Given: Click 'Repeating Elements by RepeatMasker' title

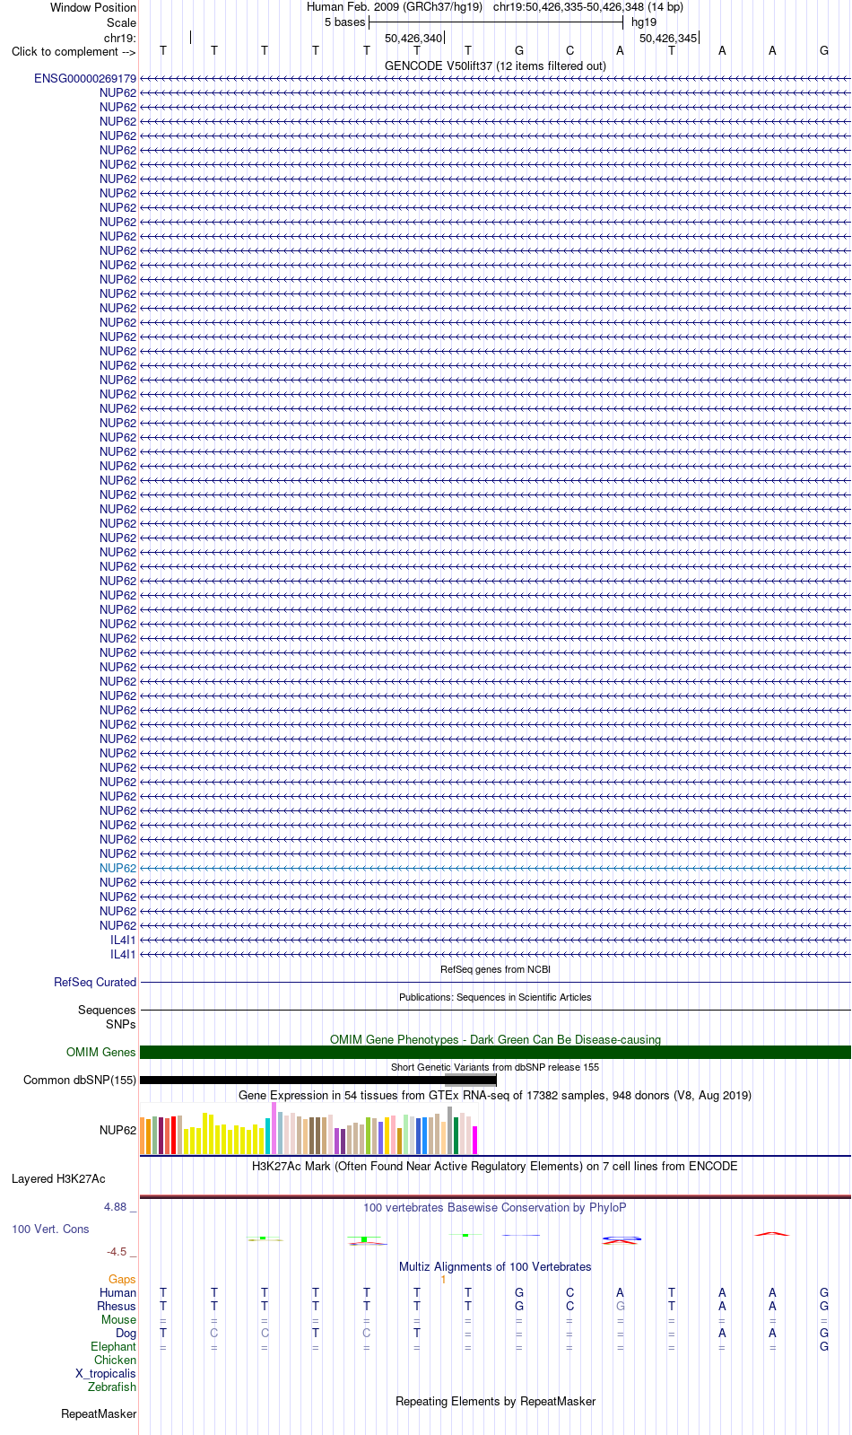Looking at the screenshot, I should [495, 1402].
